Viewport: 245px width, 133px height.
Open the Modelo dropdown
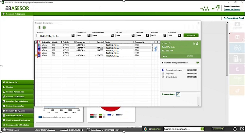[x=148, y=36]
